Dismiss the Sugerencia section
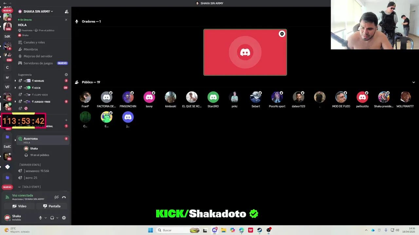 tap(66, 75)
